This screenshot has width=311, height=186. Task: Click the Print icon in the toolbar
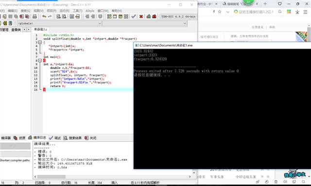point(35,17)
